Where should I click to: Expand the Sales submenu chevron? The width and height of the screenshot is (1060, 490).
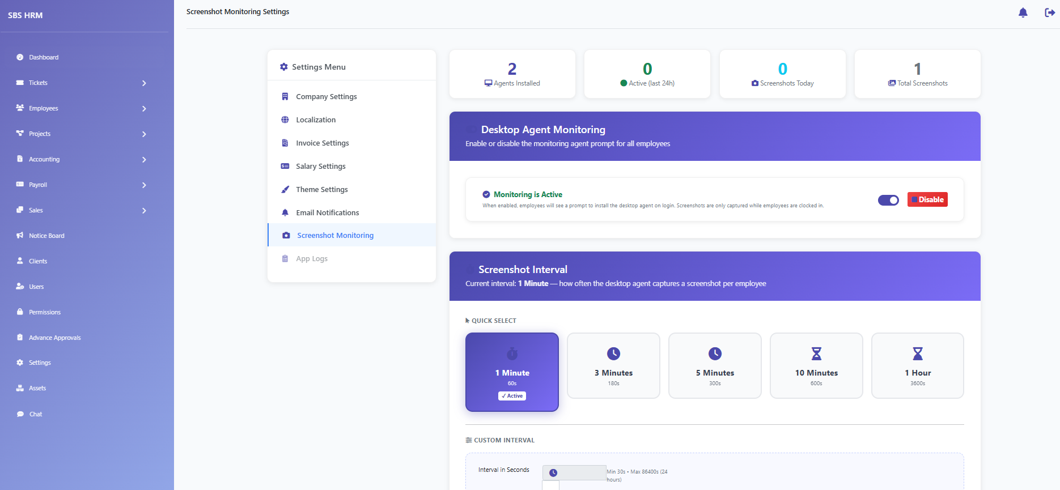144,211
